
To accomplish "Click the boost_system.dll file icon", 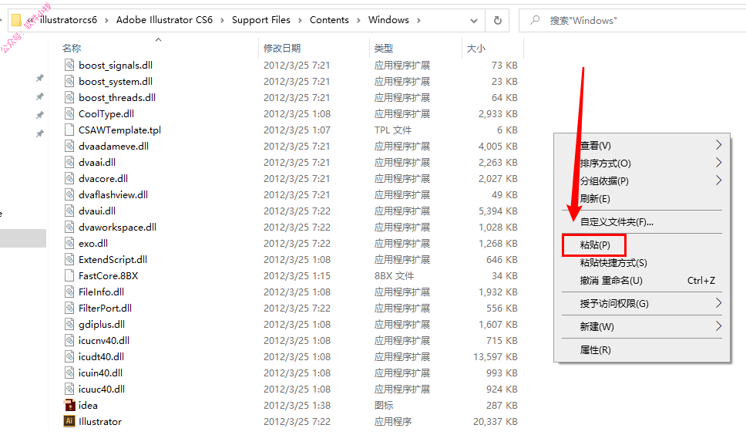I will [x=69, y=82].
